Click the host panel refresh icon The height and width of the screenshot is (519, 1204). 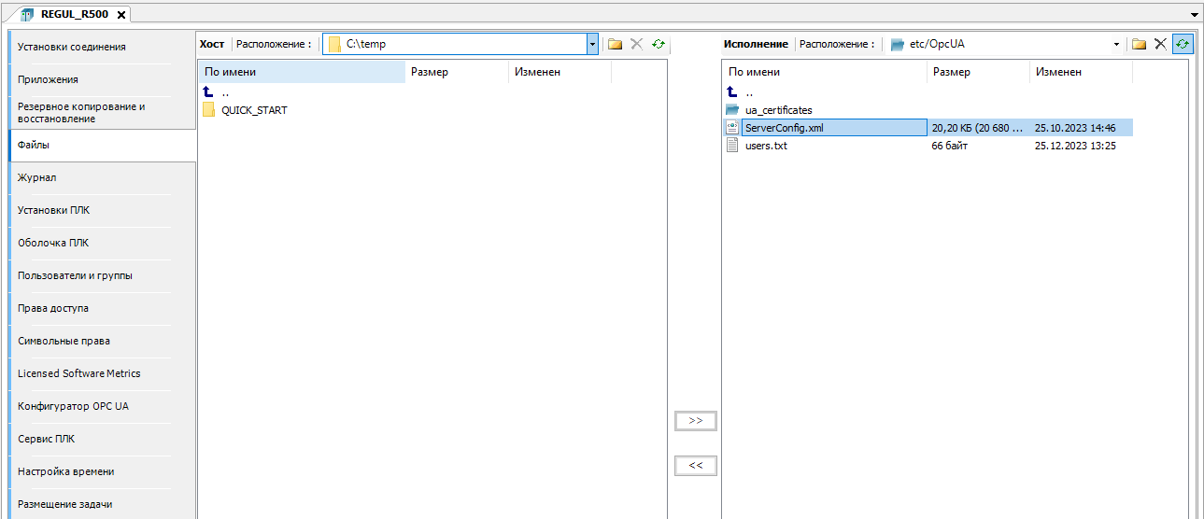[659, 44]
